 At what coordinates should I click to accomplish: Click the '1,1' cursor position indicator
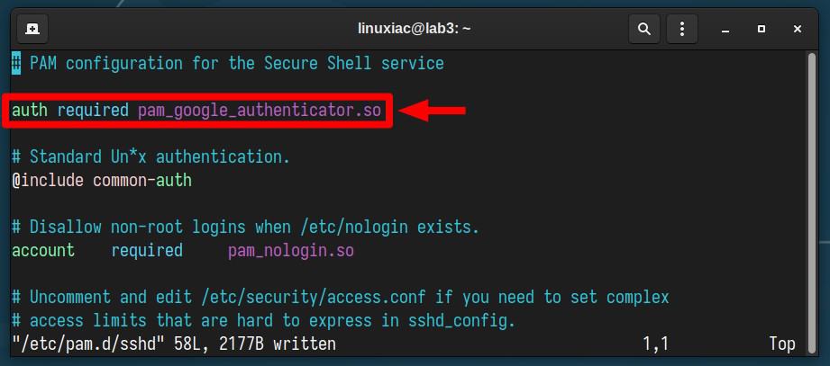coord(656,344)
